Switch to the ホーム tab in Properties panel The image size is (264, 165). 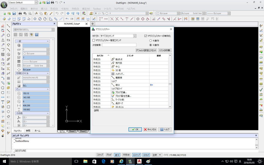[x=37, y=131]
